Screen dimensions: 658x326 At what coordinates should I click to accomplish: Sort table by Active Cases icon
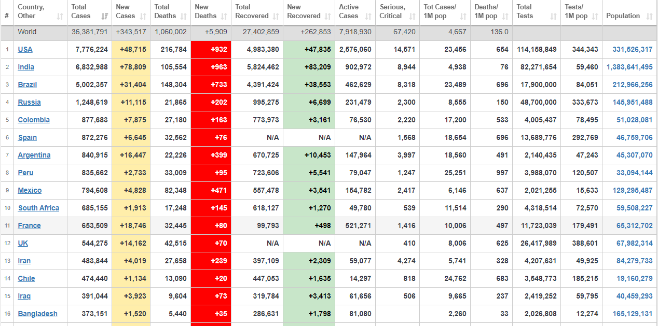[x=368, y=17]
